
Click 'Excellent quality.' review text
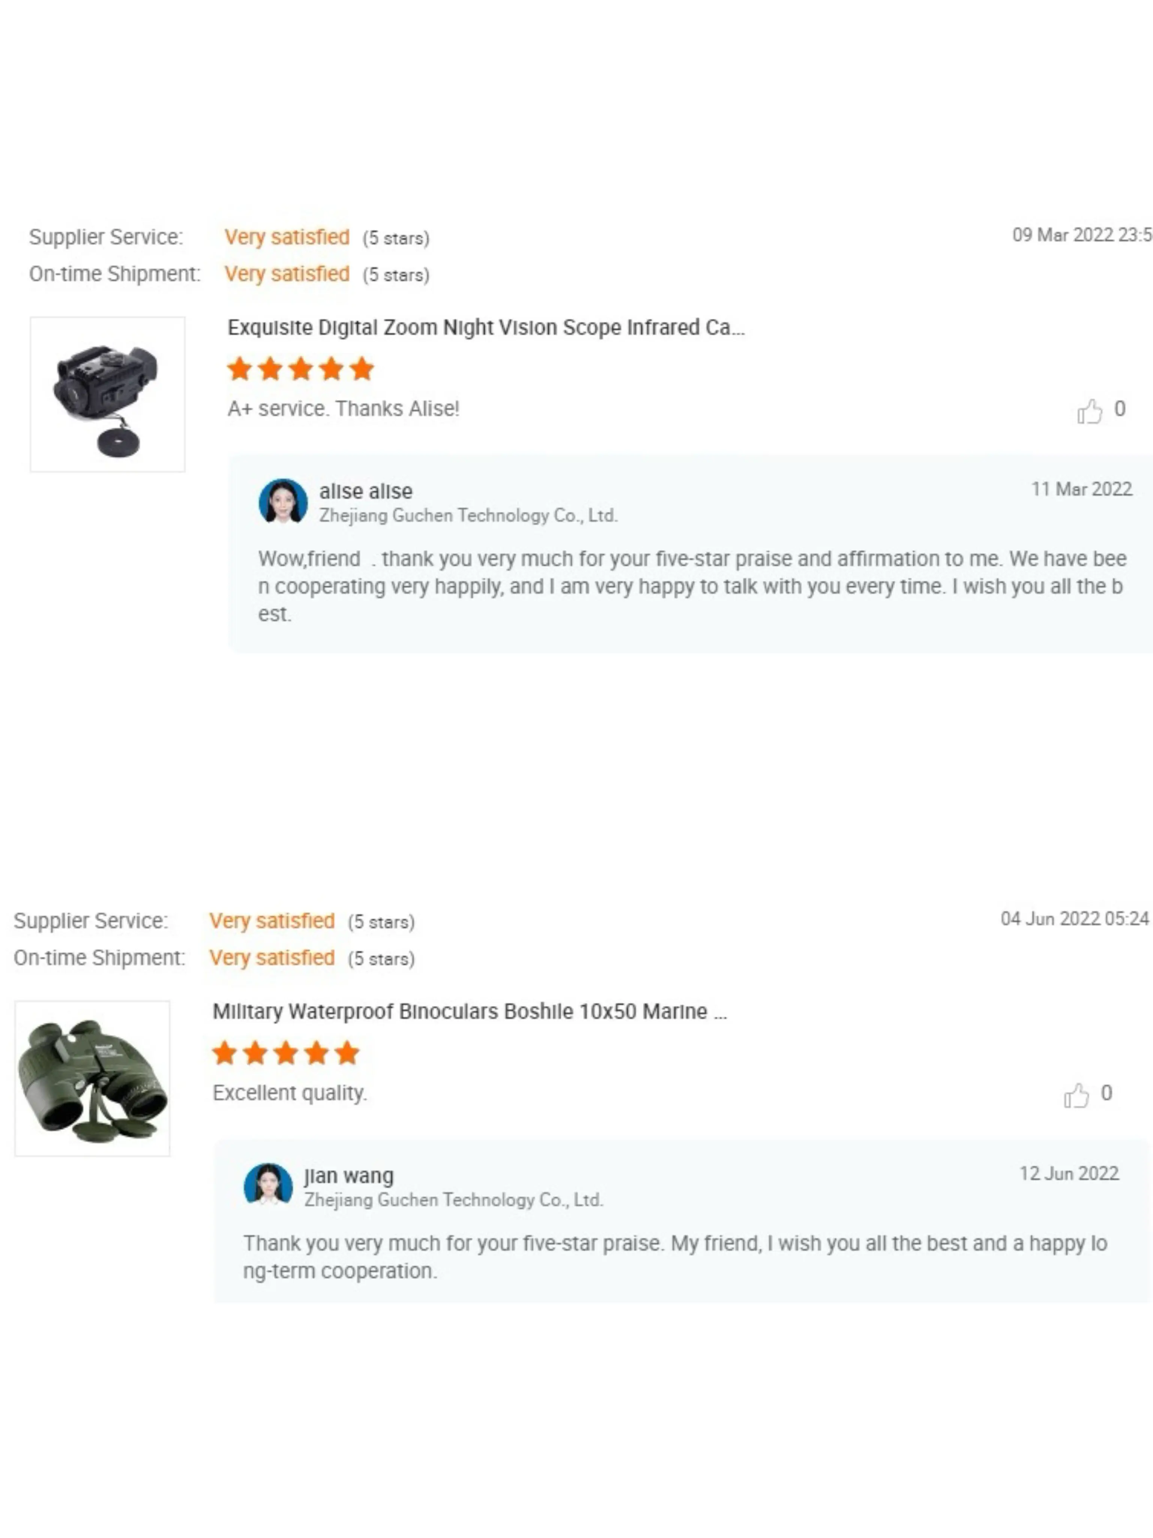(x=289, y=1093)
